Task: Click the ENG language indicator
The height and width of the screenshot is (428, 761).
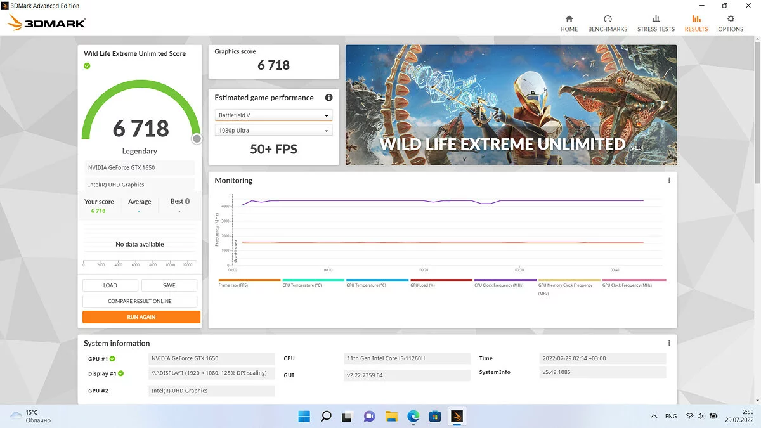Action: 670,417
